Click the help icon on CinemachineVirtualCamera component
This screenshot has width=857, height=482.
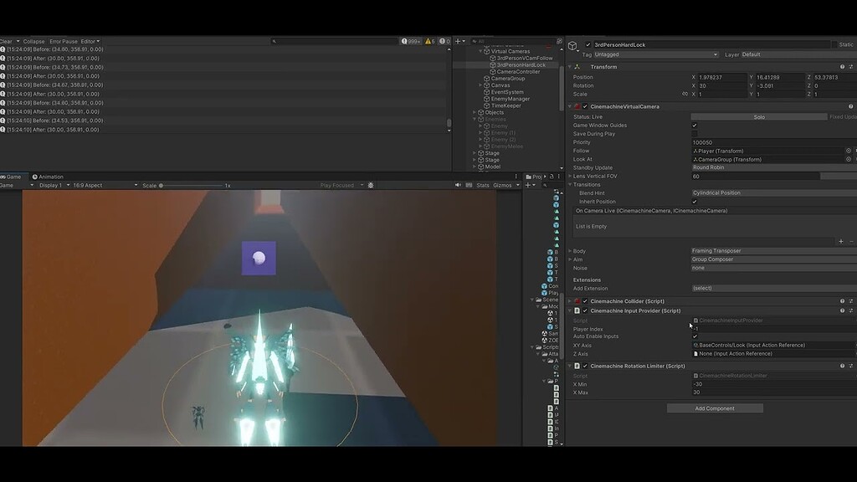click(849, 106)
